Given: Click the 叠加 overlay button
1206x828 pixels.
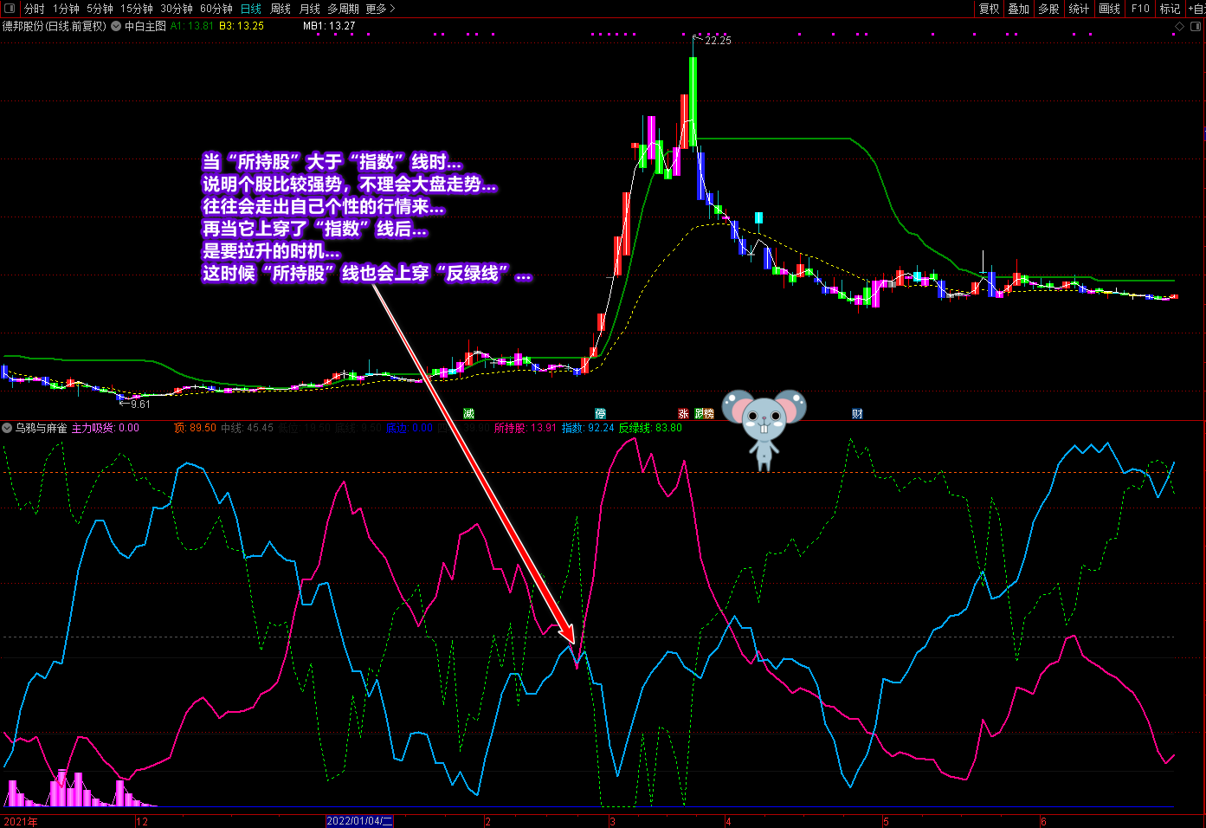Looking at the screenshot, I should pos(1019,9).
